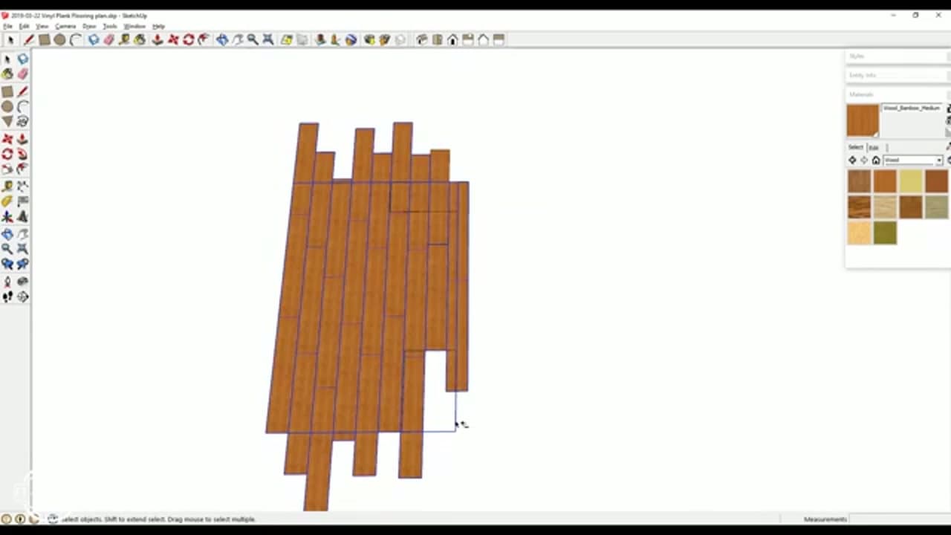Click the materials browser Back arrow
The height and width of the screenshot is (535, 951).
coord(852,160)
